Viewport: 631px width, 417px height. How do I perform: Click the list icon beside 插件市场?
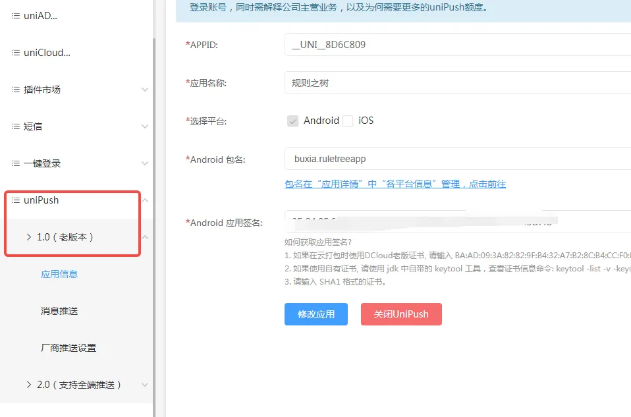pyautogui.click(x=16, y=90)
